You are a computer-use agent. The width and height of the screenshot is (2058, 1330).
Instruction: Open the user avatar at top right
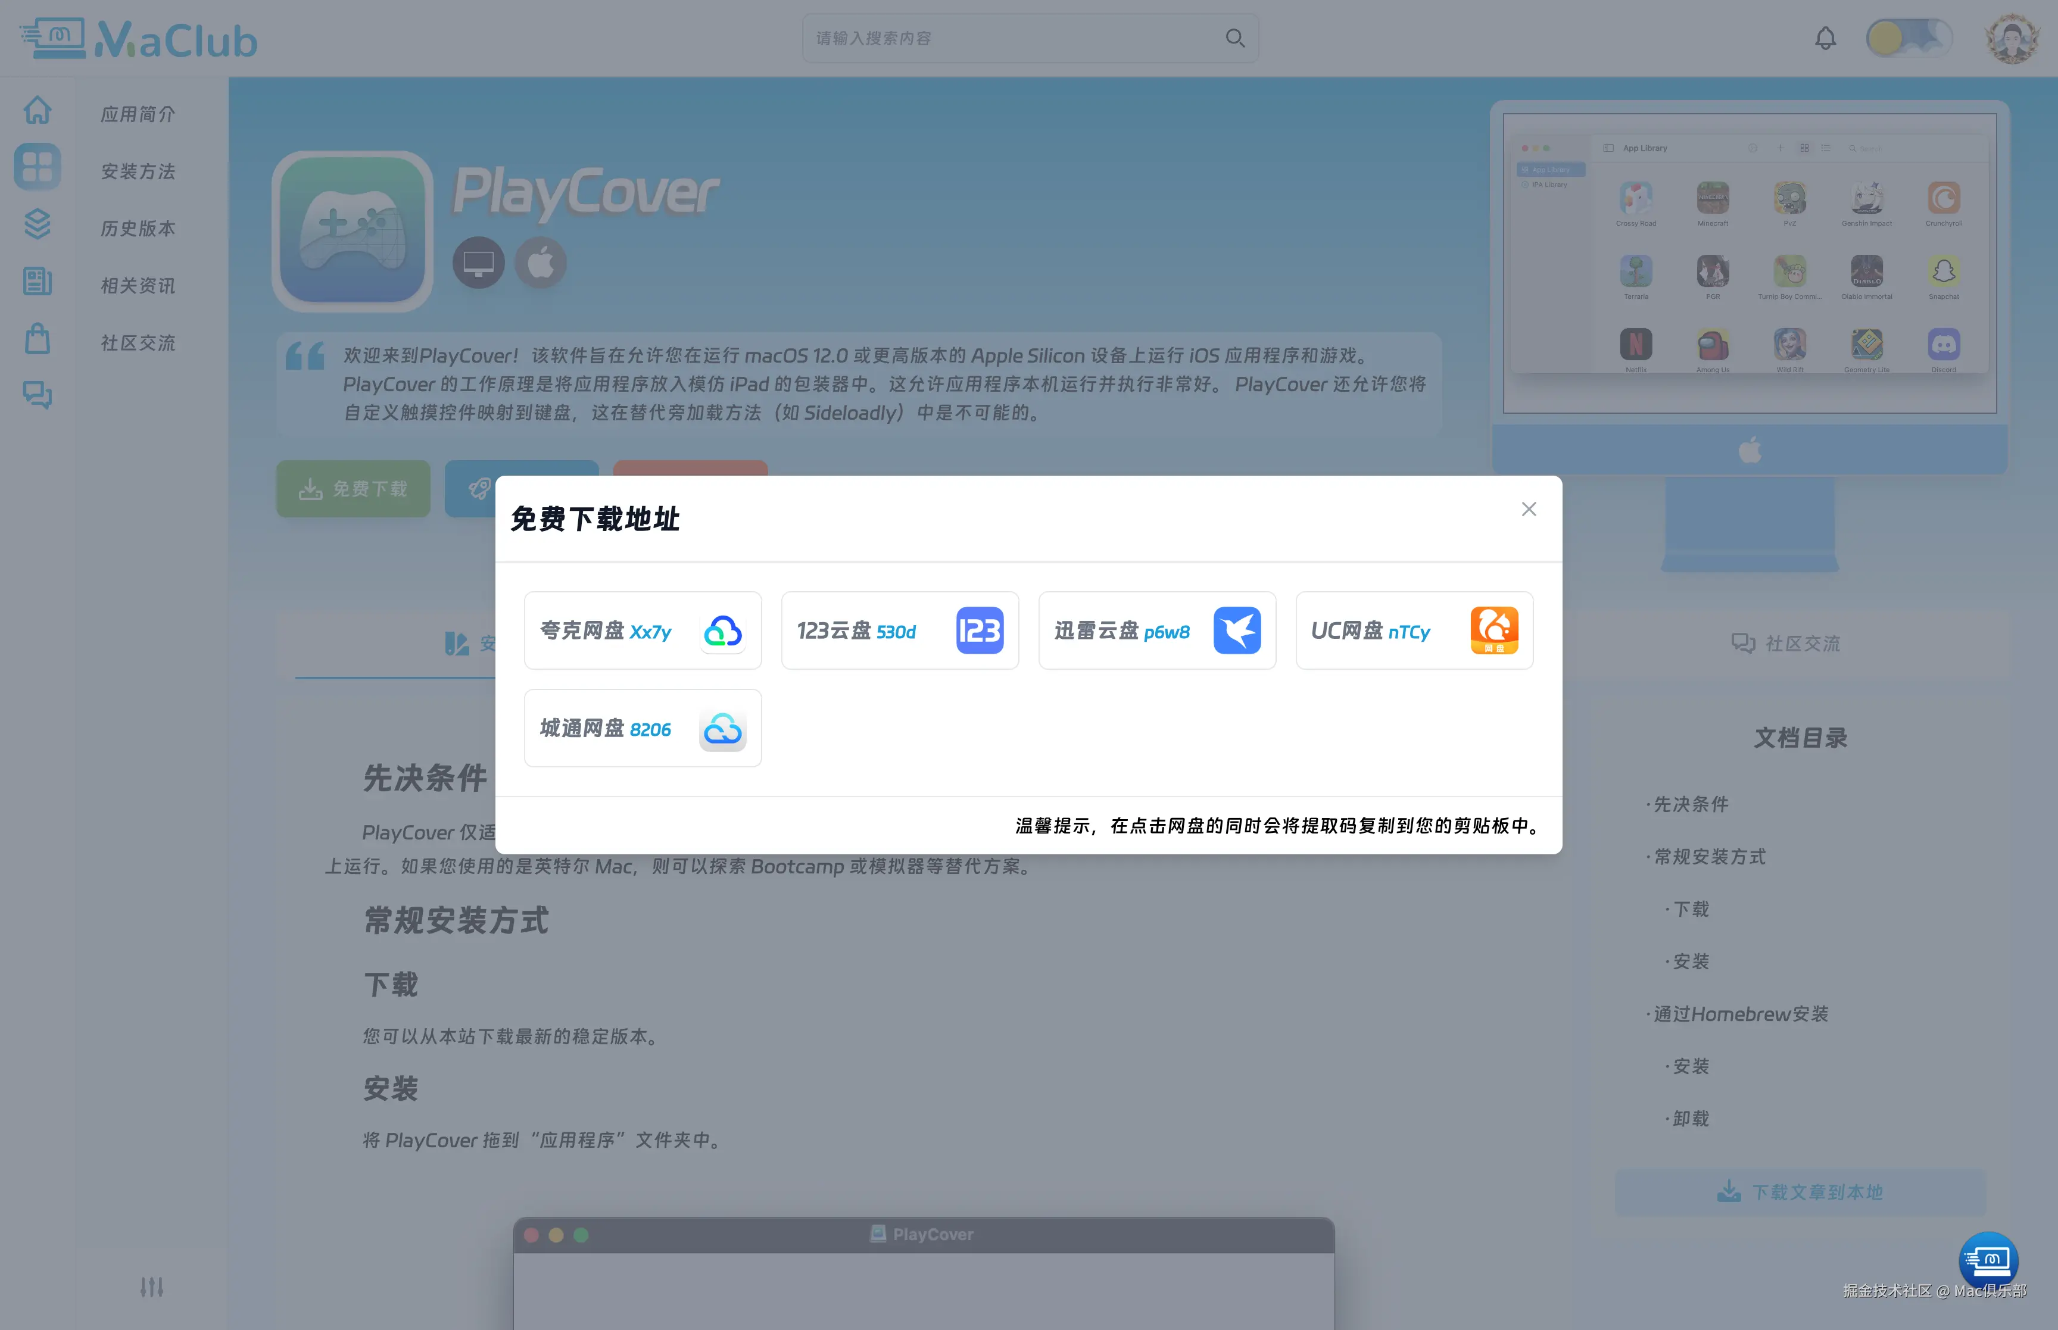tap(2012, 38)
